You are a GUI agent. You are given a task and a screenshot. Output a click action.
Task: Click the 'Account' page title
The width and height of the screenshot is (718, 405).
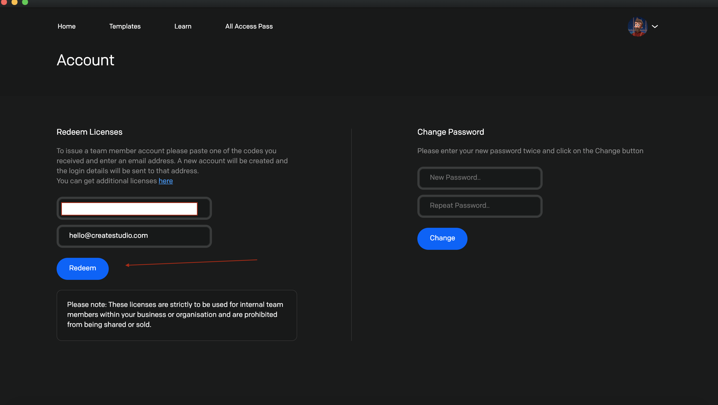point(85,60)
